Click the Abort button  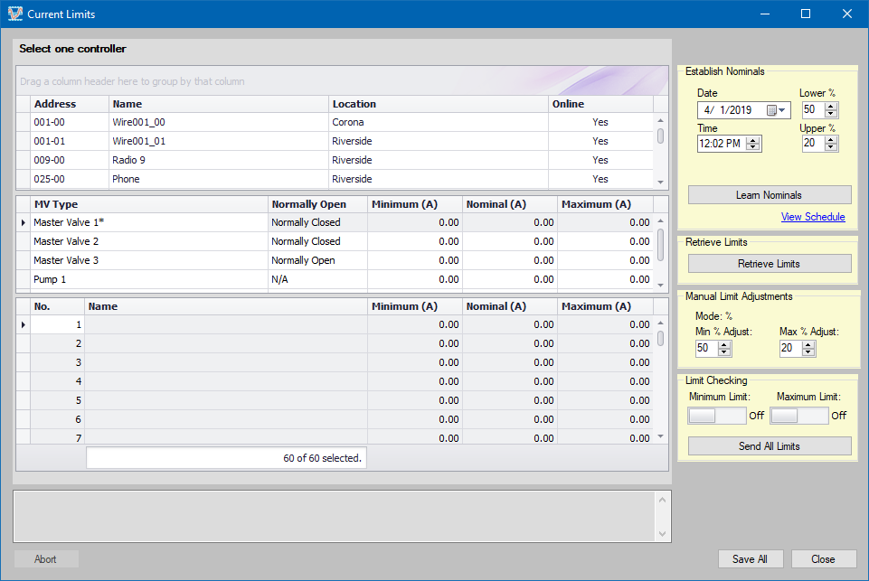pyautogui.click(x=46, y=558)
